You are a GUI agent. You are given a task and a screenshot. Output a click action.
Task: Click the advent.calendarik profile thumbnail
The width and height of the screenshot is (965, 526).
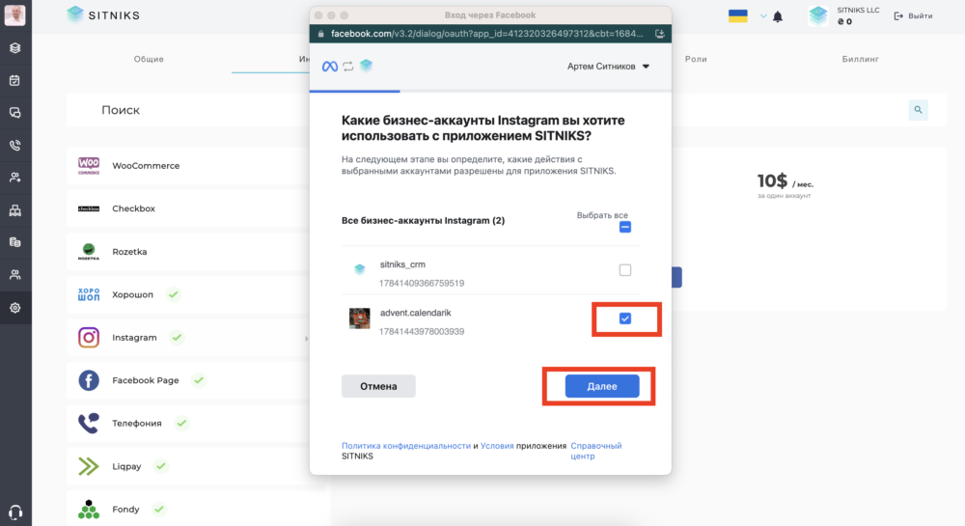(359, 318)
